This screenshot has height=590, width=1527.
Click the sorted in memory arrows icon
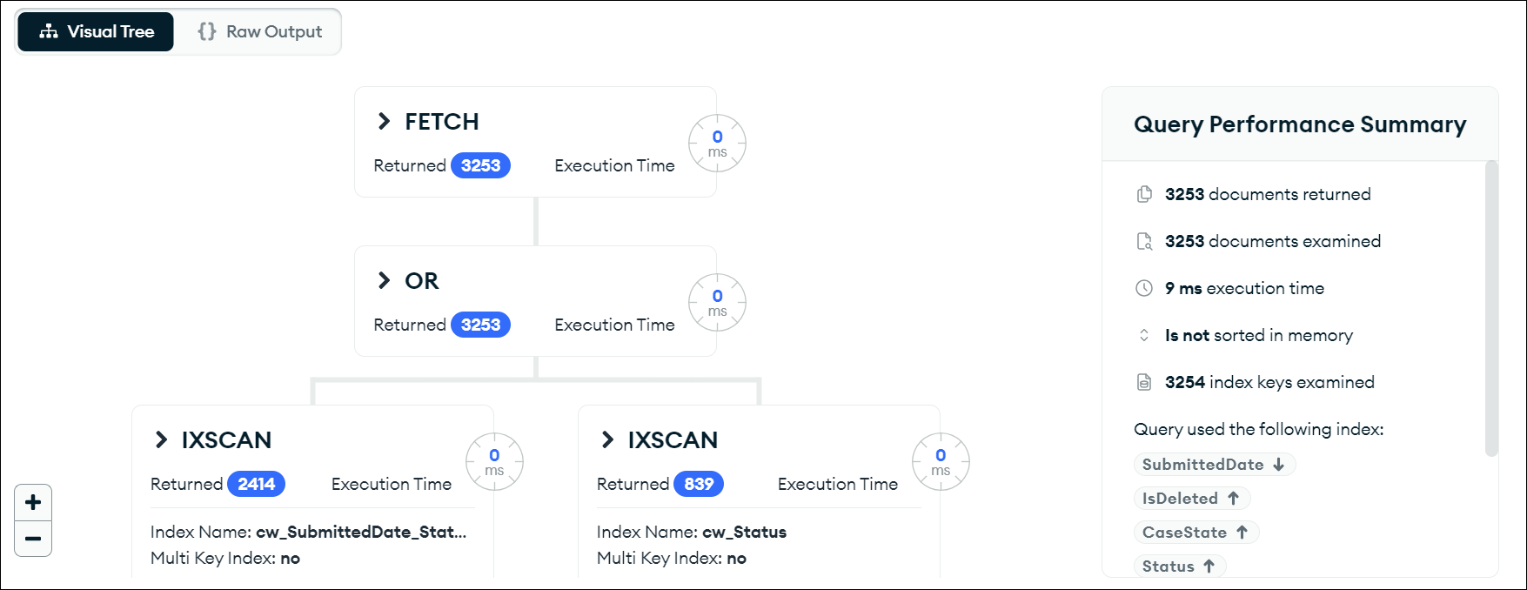tap(1144, 335)
